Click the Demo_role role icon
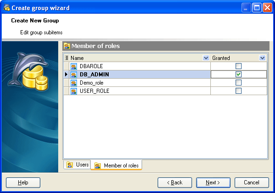 [x=73, y=83]
